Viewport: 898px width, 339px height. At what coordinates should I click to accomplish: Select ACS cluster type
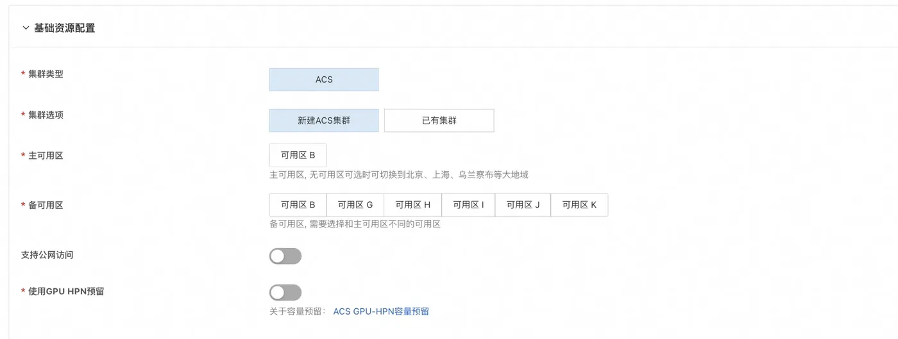324,79
